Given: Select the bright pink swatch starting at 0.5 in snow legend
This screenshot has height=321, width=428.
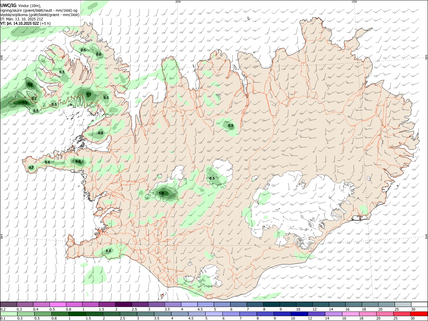Looking at the screenshot, I should click(x=58, y=304).
